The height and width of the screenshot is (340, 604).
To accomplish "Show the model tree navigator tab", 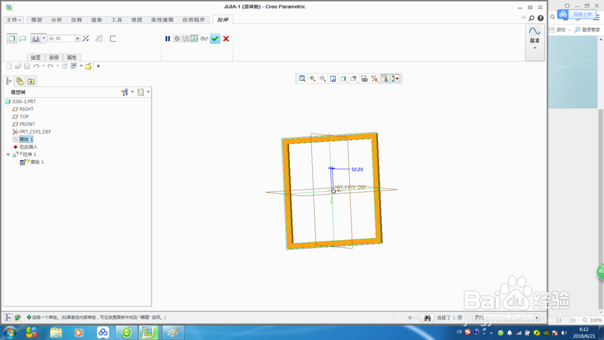I will pyautogui.click(x=8, y=82).
